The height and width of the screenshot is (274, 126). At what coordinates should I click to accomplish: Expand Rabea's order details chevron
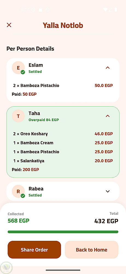[x=108, y=191]
